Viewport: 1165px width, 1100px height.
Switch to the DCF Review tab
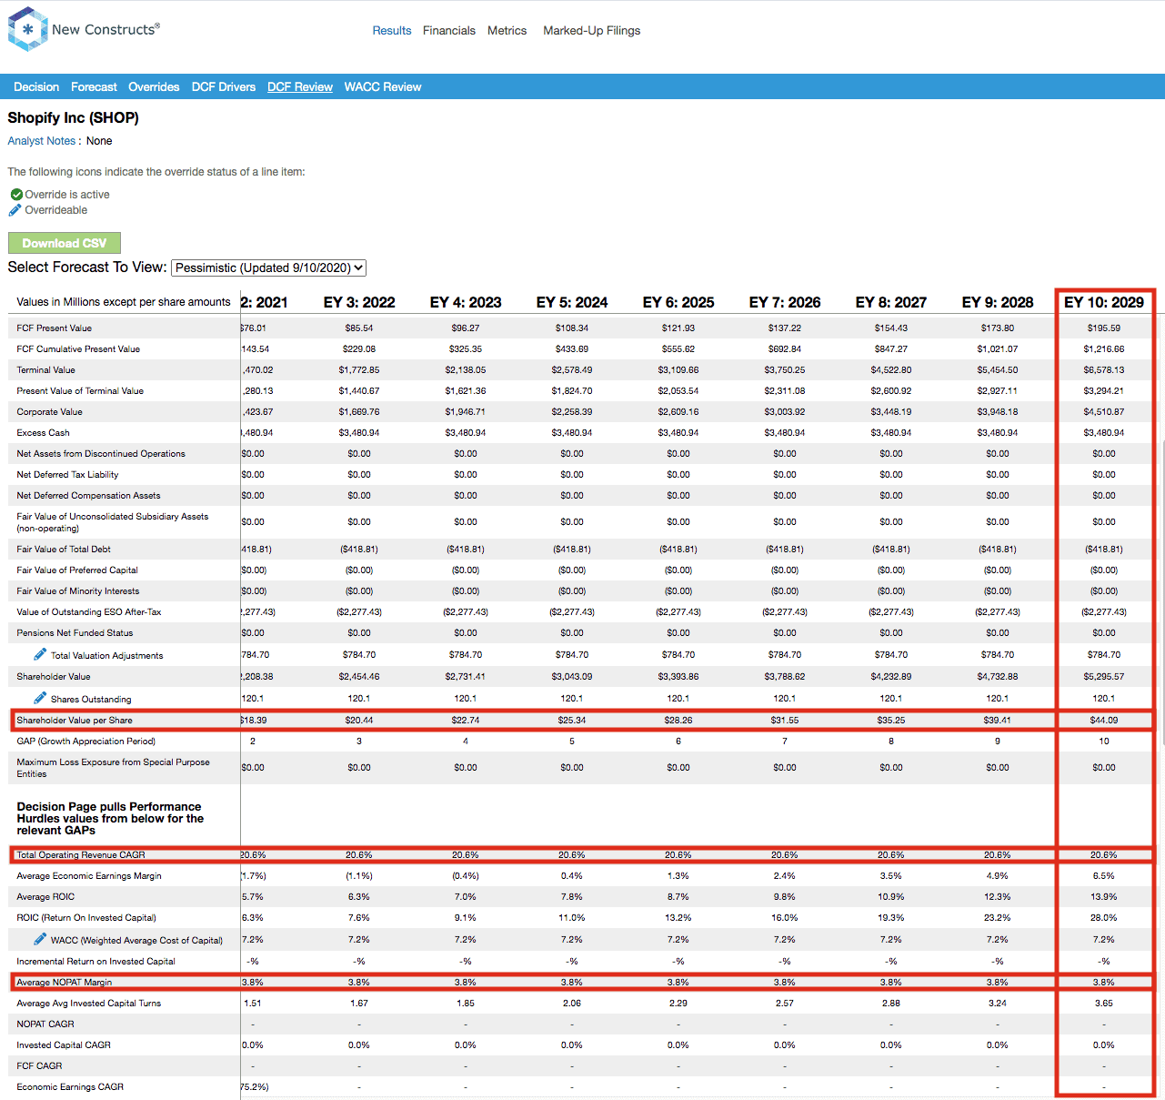(300, 87)
